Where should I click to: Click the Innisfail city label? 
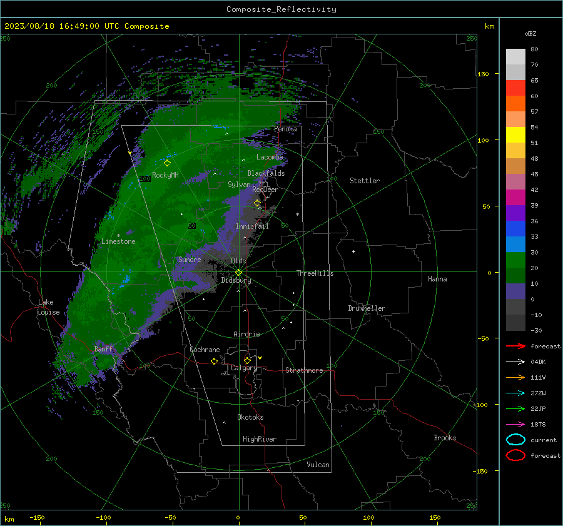[x=252, y=226]
